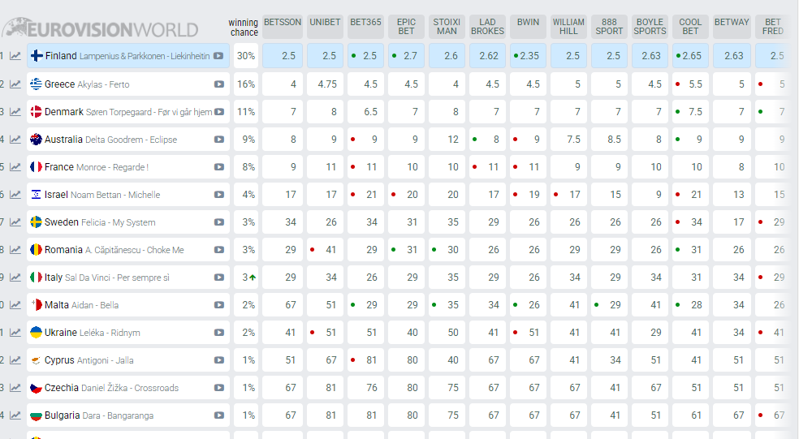Open Finland's odds history chart icon
This screenshot has width=799, height=439.
(x=15, y=56)
